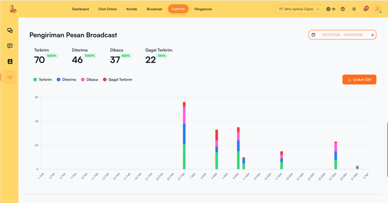The height and width of the screenshot is (203, 388).
Task: Clear the date range with X
Action: [x=372, y=35]
